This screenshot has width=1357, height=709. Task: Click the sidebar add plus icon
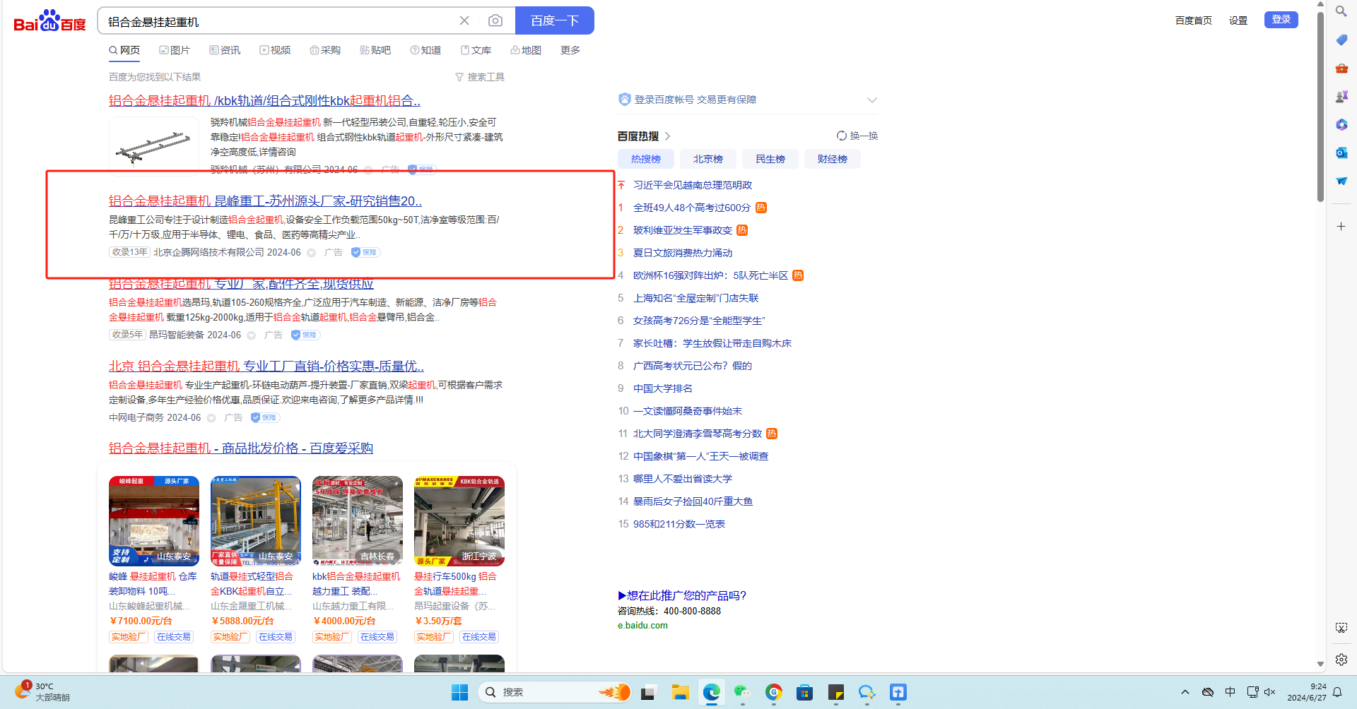coord(1341,227)
